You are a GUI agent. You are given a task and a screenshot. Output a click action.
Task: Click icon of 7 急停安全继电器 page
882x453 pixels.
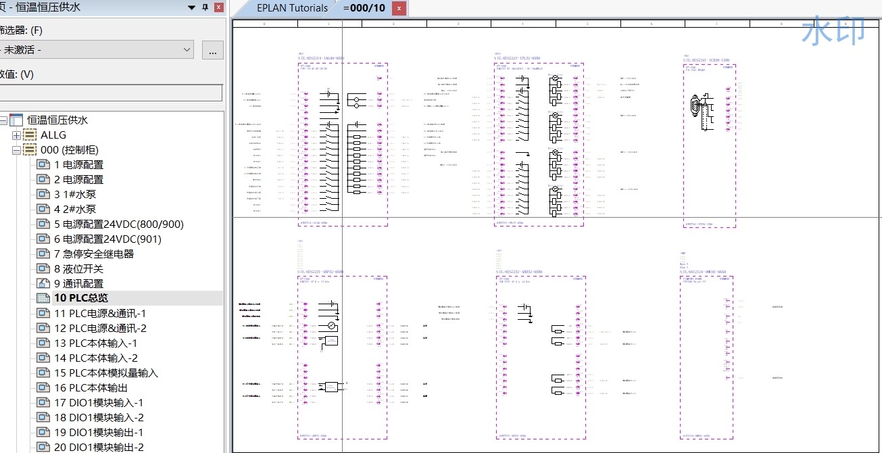pos(44,254)
